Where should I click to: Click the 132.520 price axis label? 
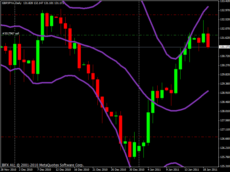(x=225, y=19)
